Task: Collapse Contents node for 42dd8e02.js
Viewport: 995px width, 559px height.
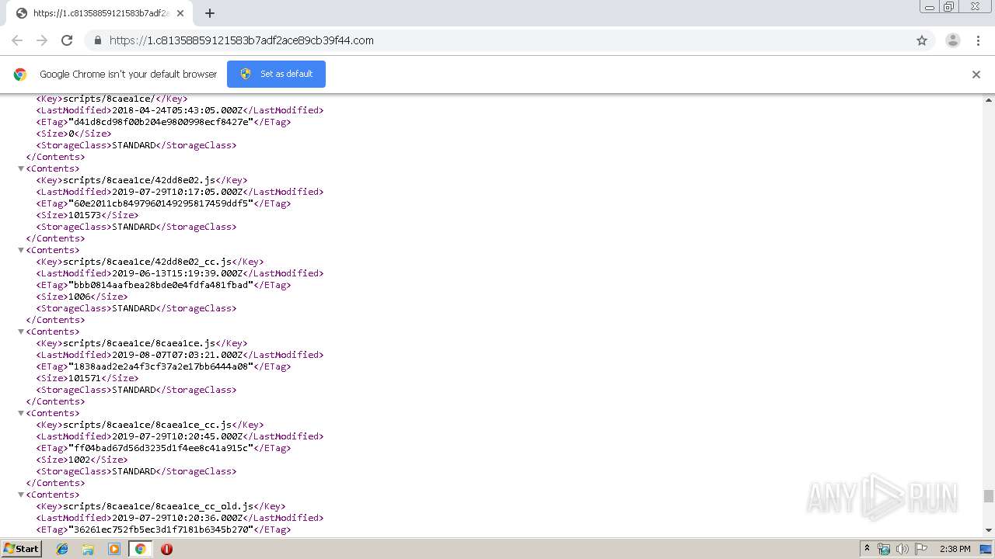Action: click(x=21, y=168)
